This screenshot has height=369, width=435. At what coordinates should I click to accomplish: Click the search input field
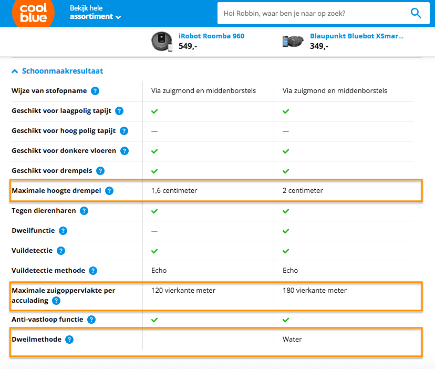click(x=324, y=13)
